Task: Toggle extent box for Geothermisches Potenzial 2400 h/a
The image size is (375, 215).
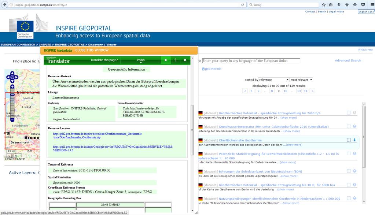Action: pos(349,113)
